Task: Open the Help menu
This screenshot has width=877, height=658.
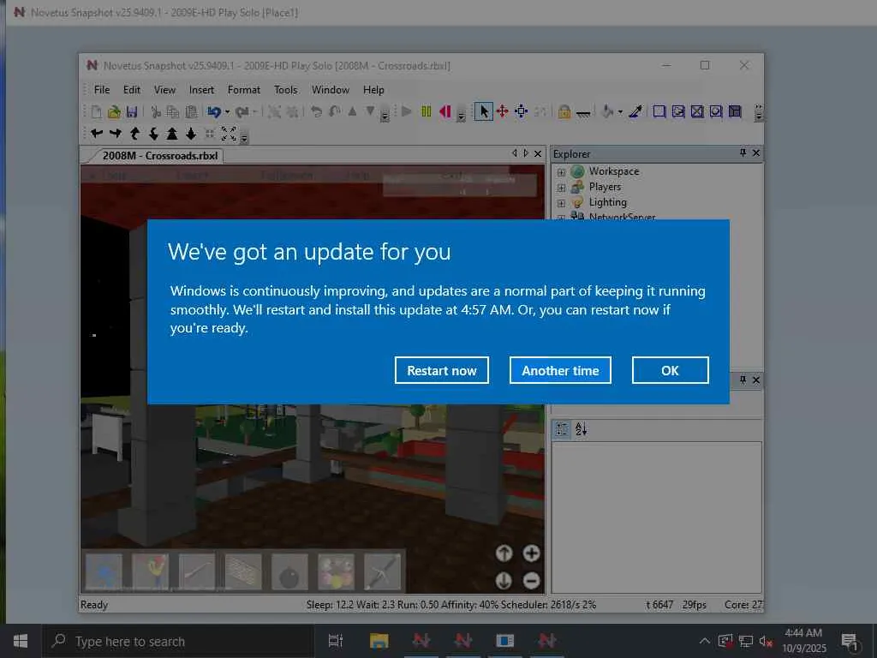Action: [373, 89]
